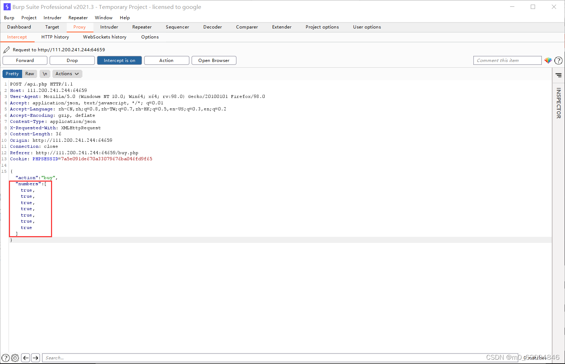Click the Referer header line
Screen dimensions: 565x364
coord(74,153)
